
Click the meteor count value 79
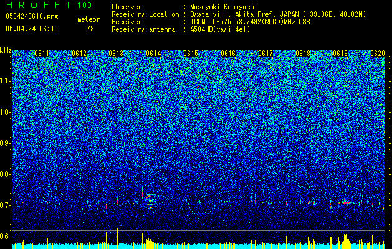pos(90,29)
